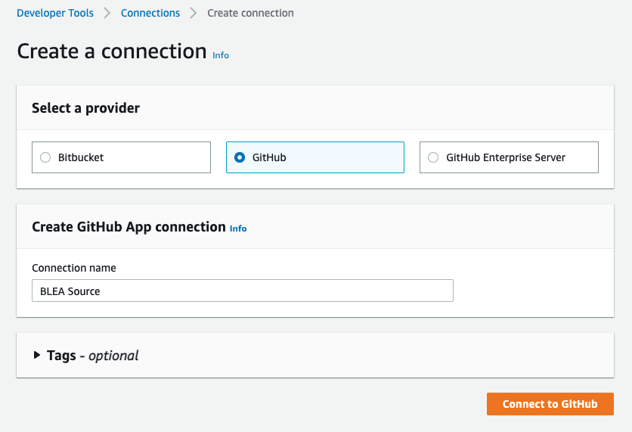The image size is (632, 432).
Task: Choose the GitHub Enterprise Server radio button
Action: [x=433, y=157]
